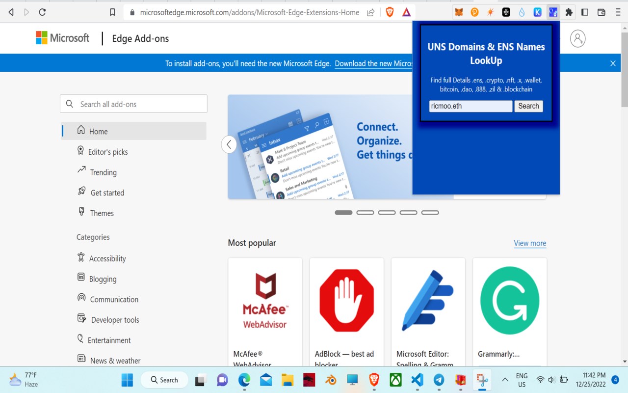Open Task View on taskbar
Viewport: 628px width, 393px height.
[200, 380]
